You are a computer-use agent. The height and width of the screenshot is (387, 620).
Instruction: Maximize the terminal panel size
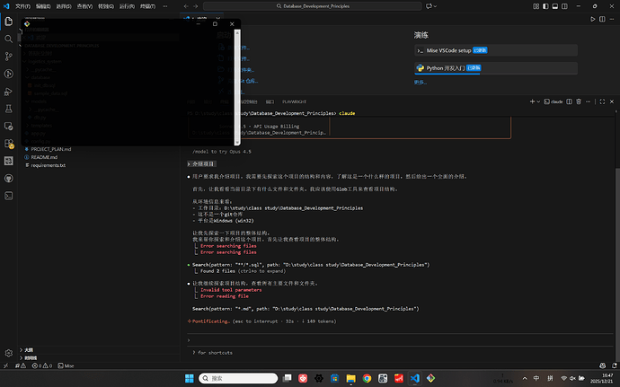point(602,101)
